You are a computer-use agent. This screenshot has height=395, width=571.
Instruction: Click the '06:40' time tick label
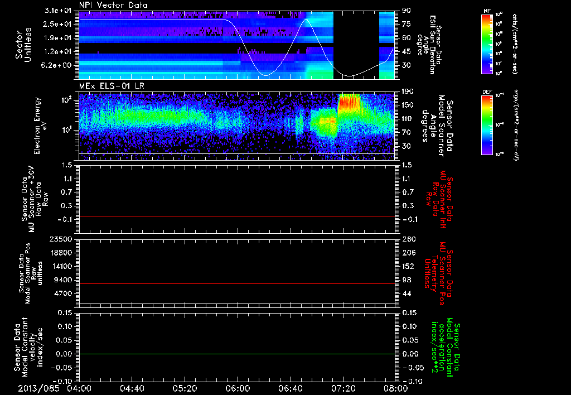coord(290,388)
